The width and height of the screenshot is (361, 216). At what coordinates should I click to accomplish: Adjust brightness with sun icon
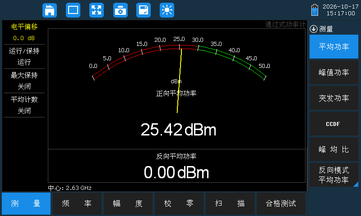coord(167,10)
